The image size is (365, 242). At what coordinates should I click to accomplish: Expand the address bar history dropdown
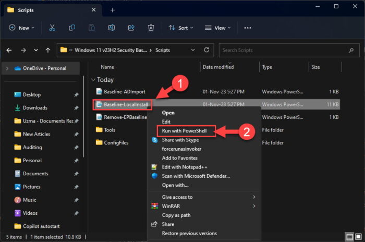193,50
